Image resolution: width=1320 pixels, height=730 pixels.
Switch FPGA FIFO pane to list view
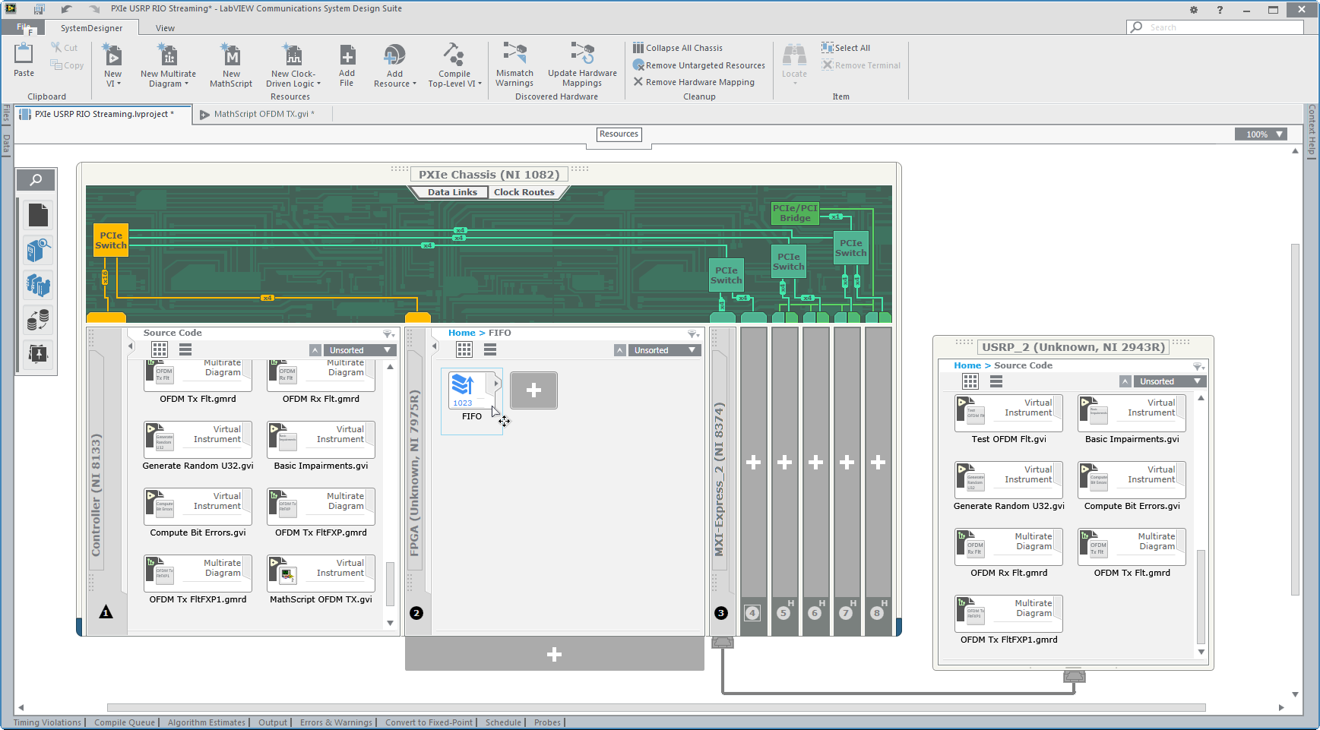tap(490, 349)
